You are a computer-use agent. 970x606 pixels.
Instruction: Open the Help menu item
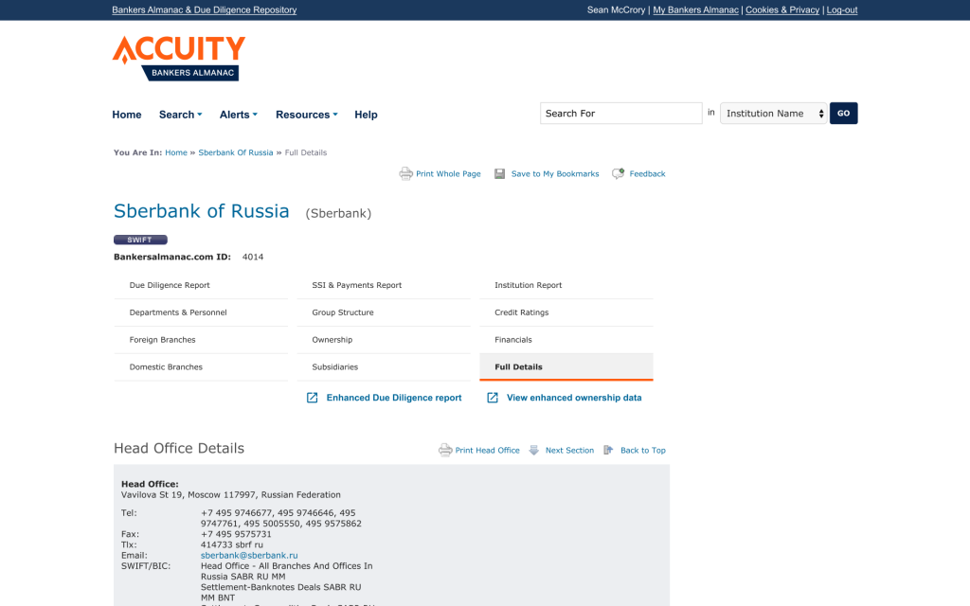click(367, 115)
